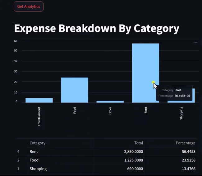This screenshot has height=176, width=202.
Task: Click the y-axis 60 tick label
Action: [x=16, y=41]
